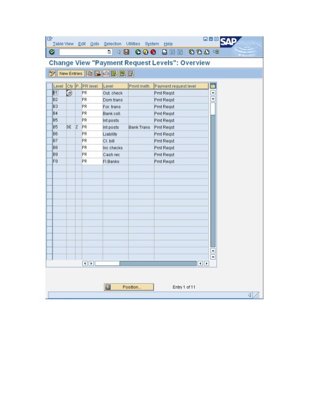Click the Print icon
Viewport: 309px width, 400px height.
click(x=165, y=52)
